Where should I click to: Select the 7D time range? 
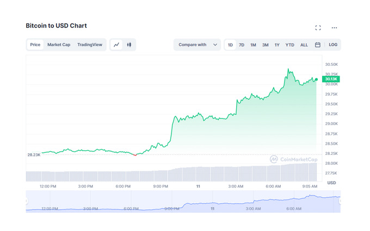coord(242,45)
